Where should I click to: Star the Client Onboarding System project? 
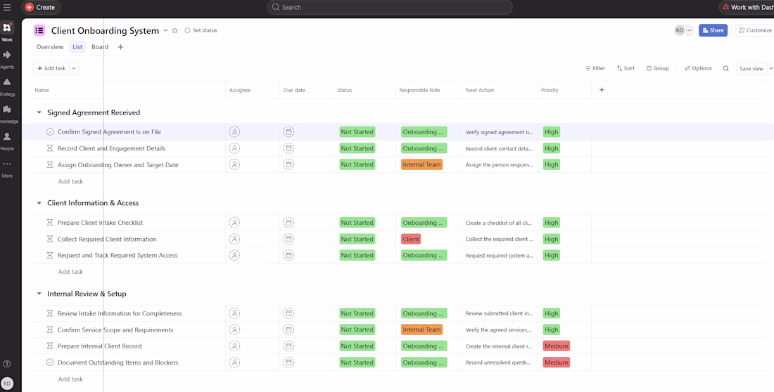175,31
